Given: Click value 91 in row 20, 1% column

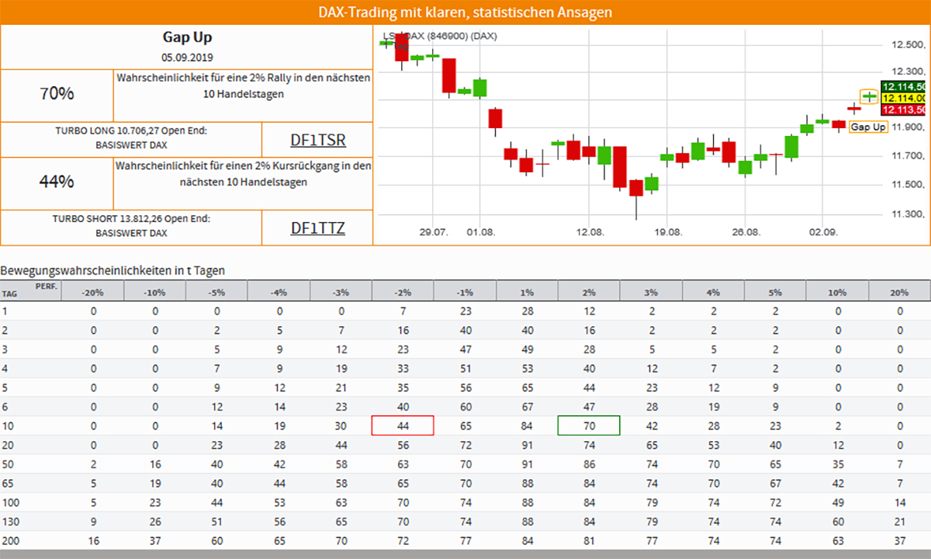Looking at the screenshot, I should click(527, 445).
